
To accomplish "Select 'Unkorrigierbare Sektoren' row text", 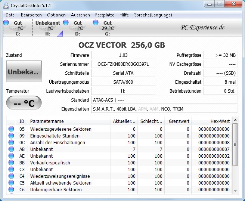I will click(56, 189).
